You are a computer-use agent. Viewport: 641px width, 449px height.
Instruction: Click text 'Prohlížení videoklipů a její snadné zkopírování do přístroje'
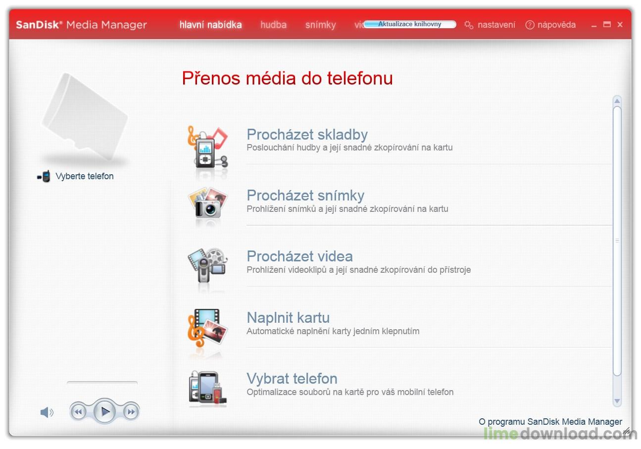click(359, 270)
